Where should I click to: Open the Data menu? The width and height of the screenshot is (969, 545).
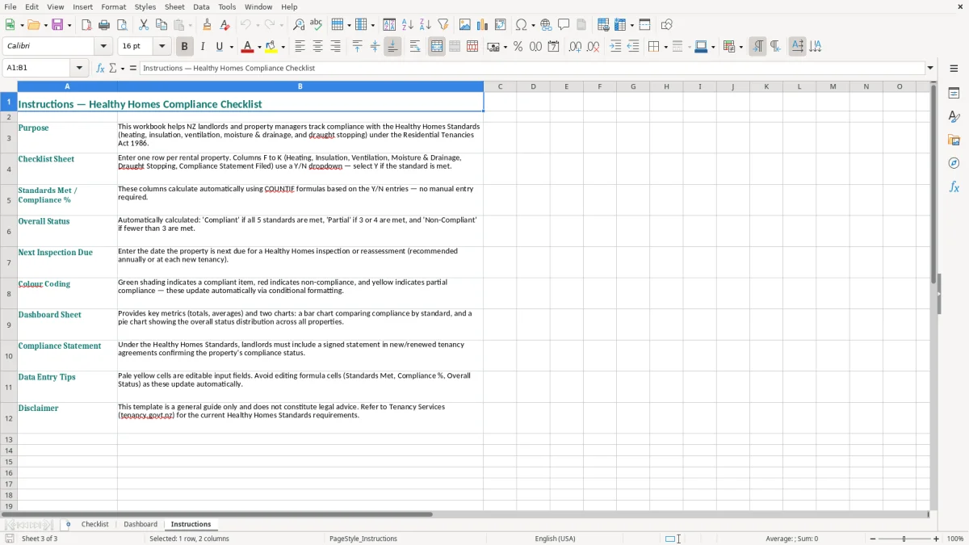coord(201,6)
